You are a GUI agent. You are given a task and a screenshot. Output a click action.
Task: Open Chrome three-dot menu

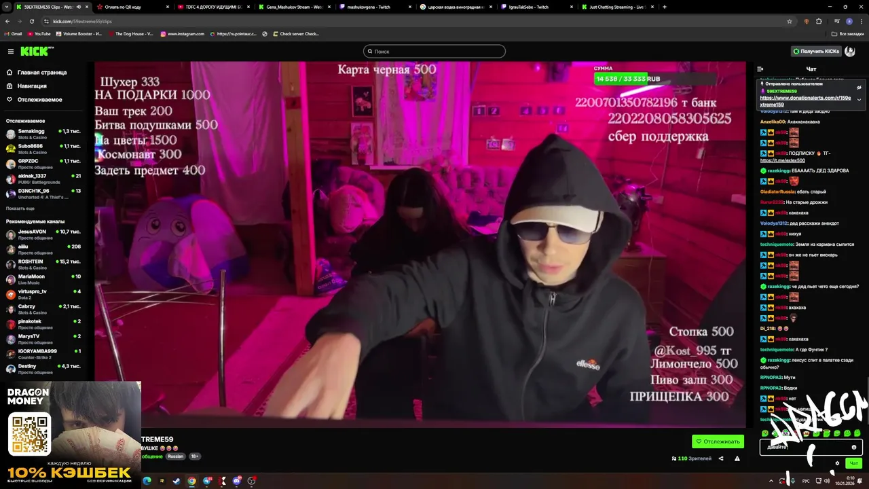862,21
